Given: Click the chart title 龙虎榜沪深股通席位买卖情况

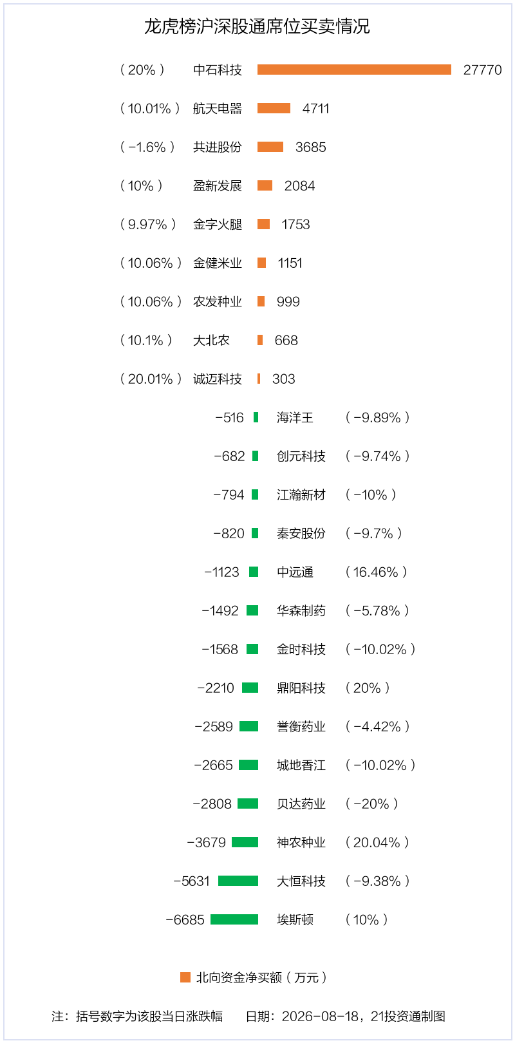Looking at the screenshot, I should (x=257, y=26).
